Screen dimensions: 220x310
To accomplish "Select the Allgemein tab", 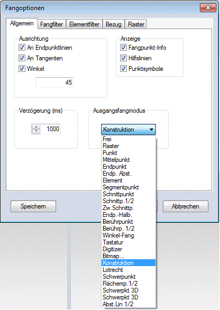I will (x=22, y=23).
